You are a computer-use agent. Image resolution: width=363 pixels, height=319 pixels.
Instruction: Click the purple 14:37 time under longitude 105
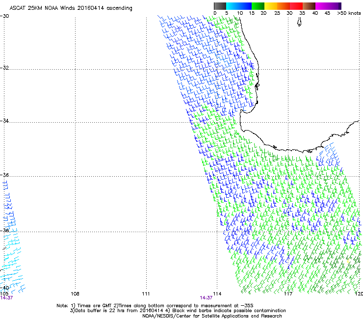coord(6,298)
